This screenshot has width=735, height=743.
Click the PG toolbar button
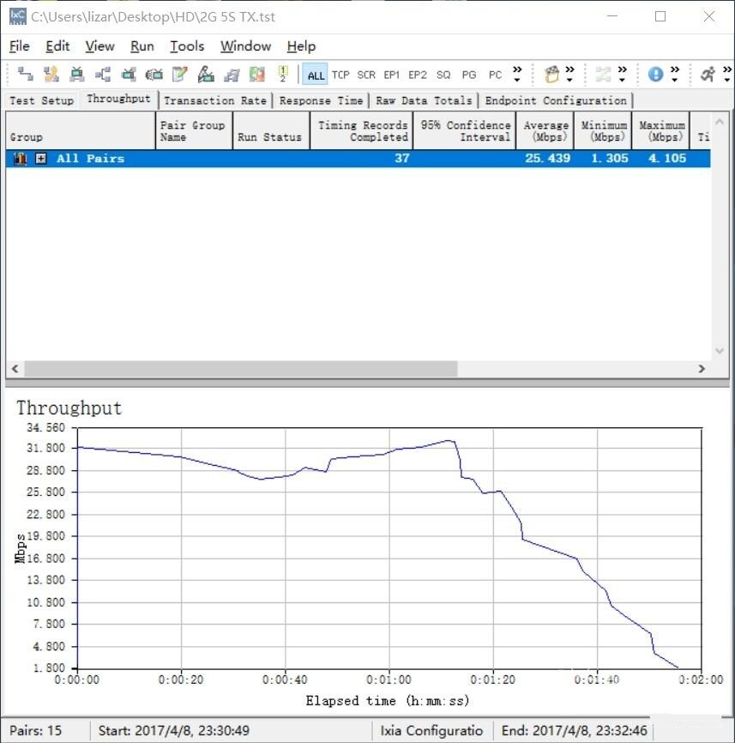469,75
